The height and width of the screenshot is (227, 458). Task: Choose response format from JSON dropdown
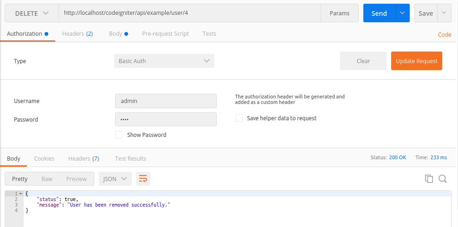[x=116, y=179]
